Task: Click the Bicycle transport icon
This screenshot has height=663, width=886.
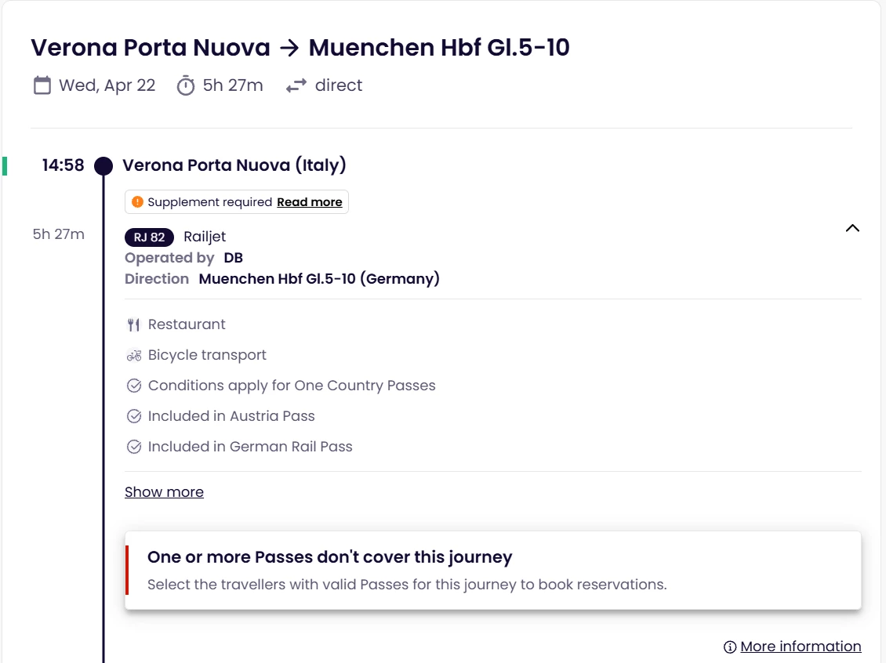Action: 133,355
